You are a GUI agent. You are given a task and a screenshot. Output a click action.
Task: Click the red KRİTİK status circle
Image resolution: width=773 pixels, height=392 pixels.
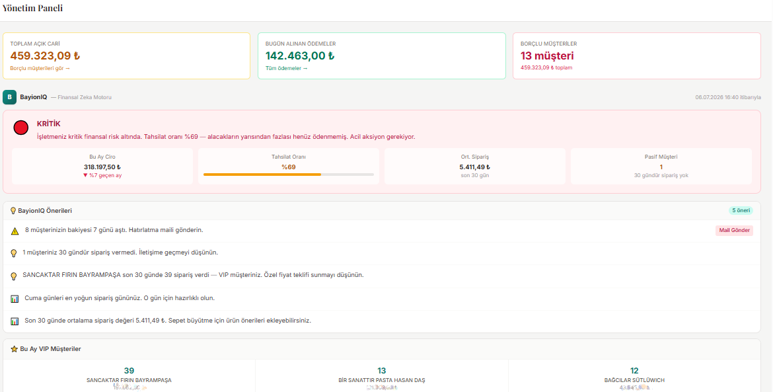(x=20, y=128)
